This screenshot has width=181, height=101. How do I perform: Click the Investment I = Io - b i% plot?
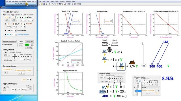point(134,24)
